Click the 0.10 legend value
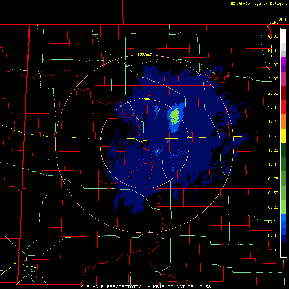The width and height of the screenshot is (289, 289). click(x=273, y=222)
